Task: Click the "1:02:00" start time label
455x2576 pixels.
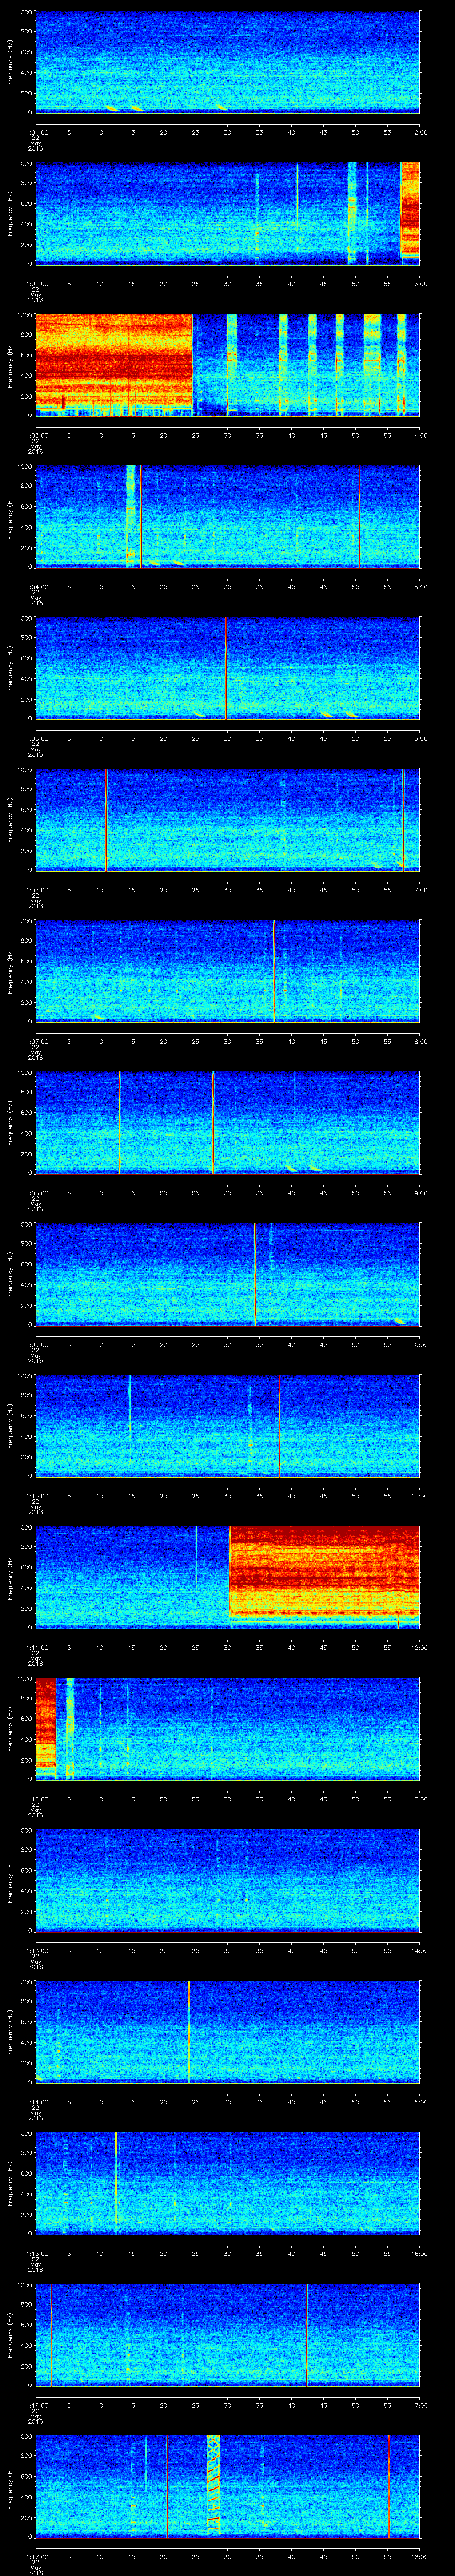Action: 36,284
